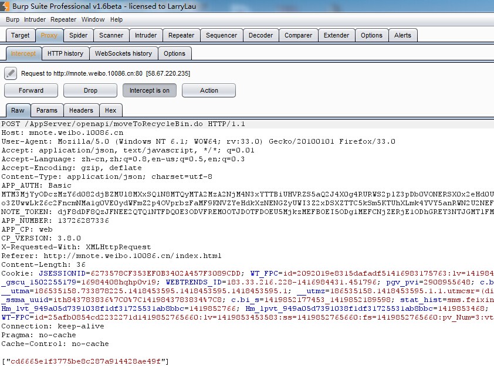494x380 pixels.
Task: Open the Repeater menu
Action: click(63, 19)
